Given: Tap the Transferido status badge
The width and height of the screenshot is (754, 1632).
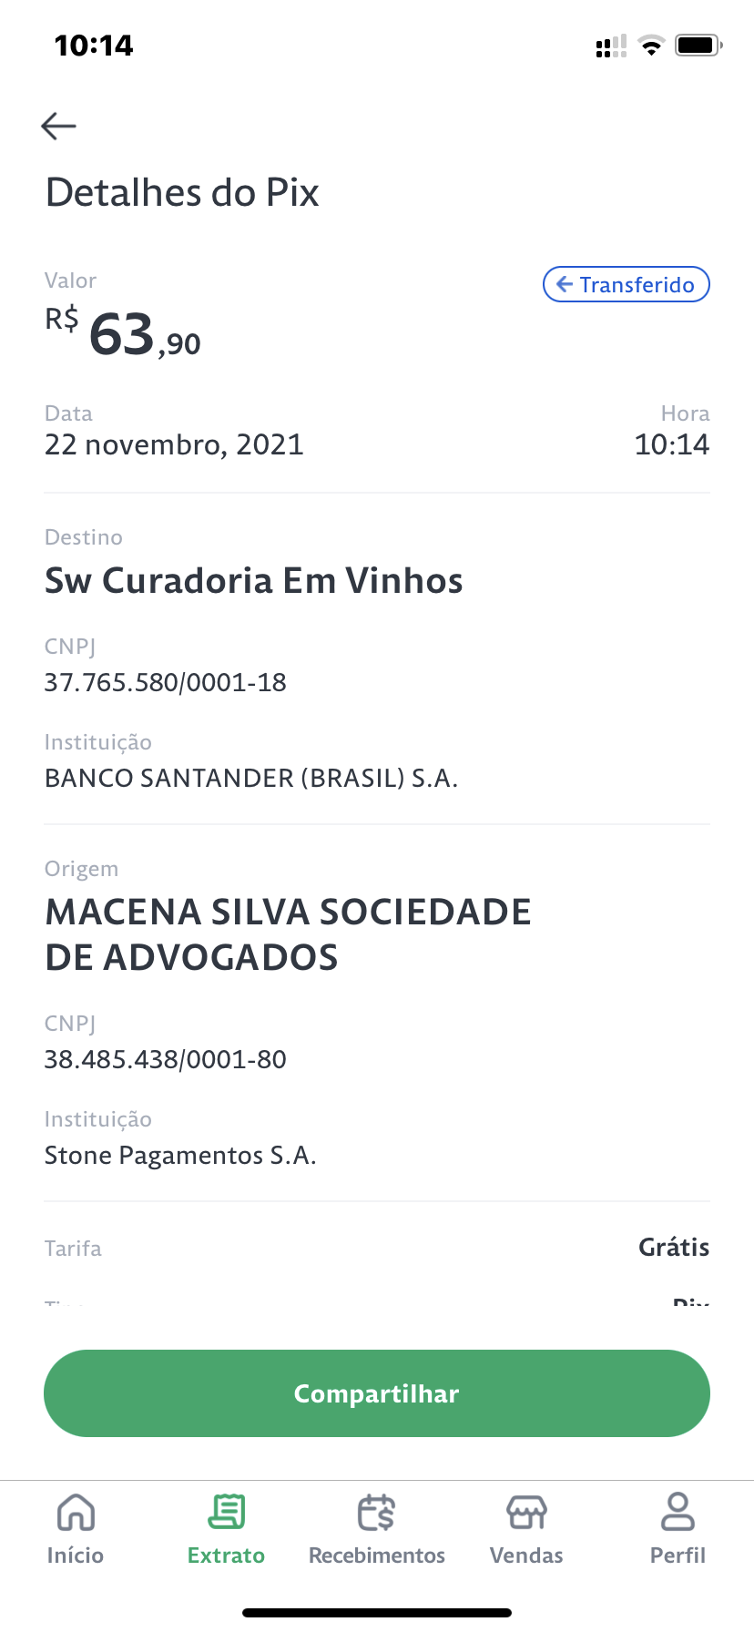Looking at the screenshot, I should click(x=627, y=284).
